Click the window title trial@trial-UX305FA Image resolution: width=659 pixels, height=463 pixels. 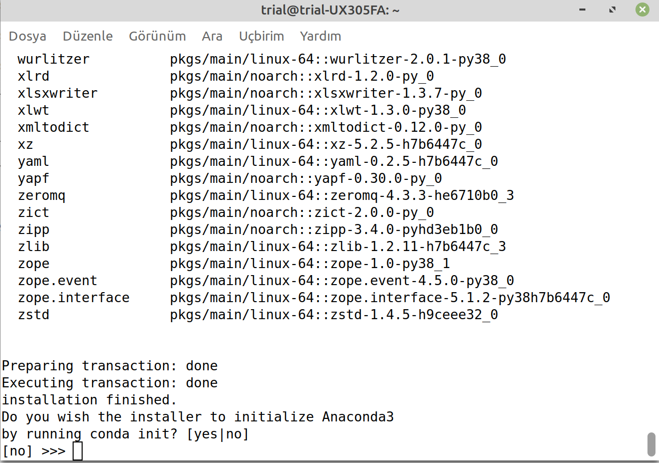click(x=330, y=10)
